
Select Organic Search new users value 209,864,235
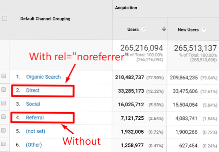click(x=184, y=78)
